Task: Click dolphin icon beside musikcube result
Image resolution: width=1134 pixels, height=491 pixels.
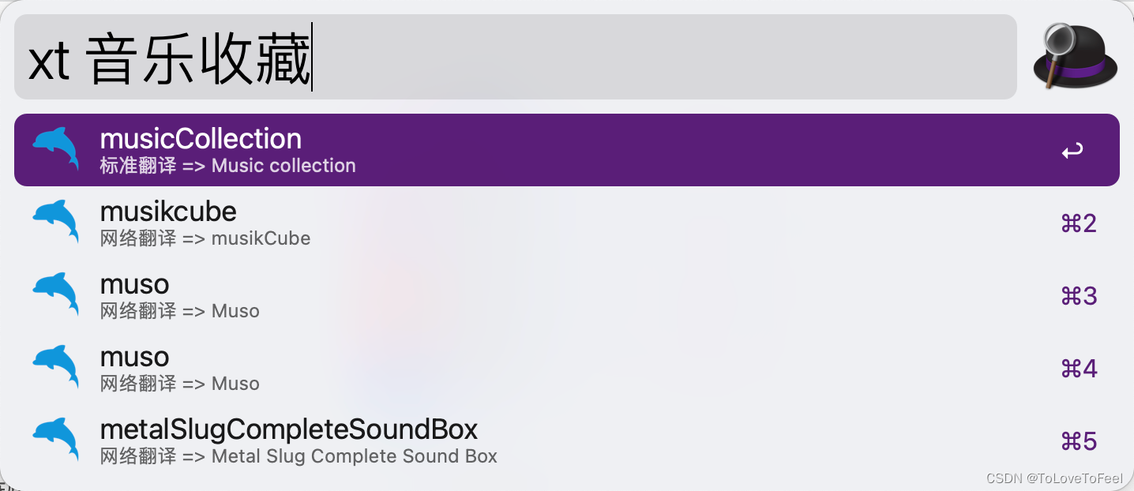Action: [x=56, y=223]
